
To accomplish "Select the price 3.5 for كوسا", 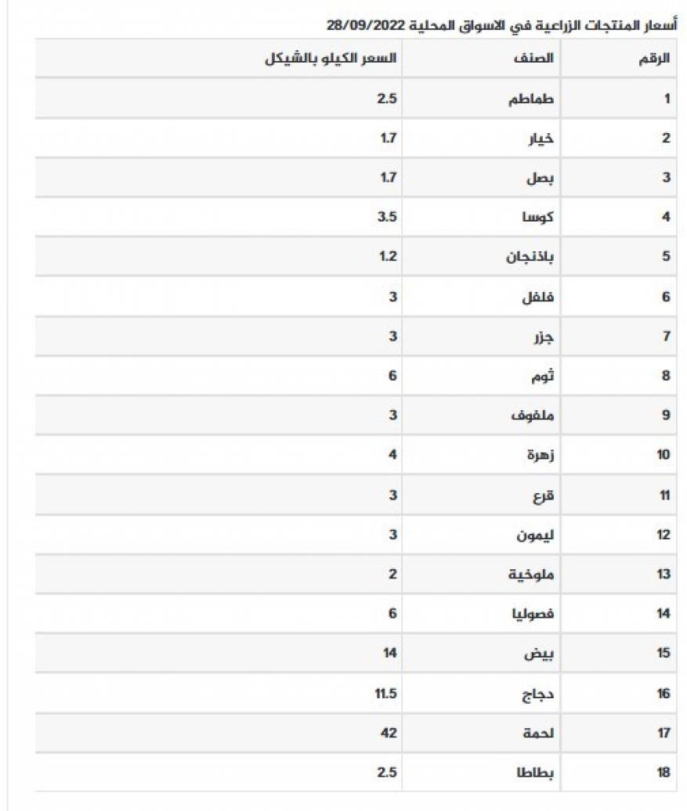I will (x=387, y=217).
